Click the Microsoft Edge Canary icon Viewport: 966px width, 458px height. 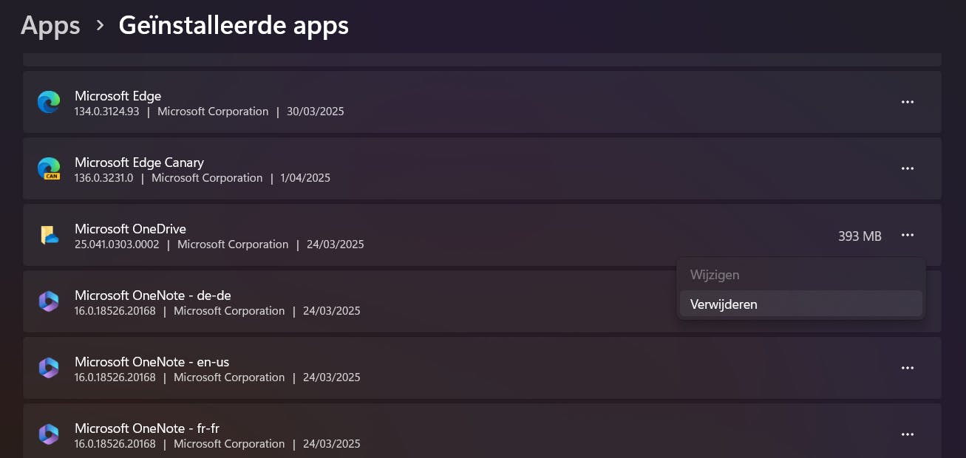coord(49,168)
